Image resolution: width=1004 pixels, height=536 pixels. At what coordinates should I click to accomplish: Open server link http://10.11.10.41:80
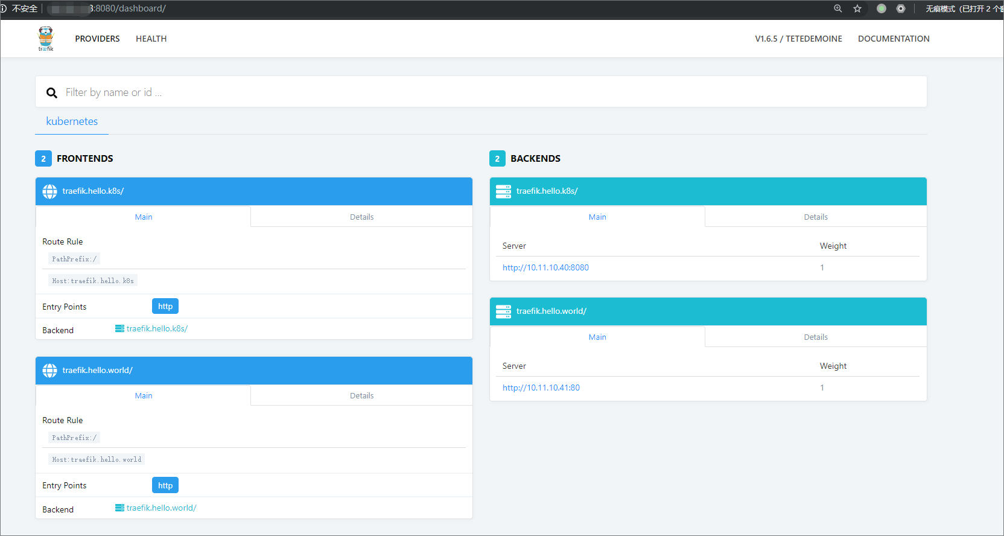tap(541, 388)
